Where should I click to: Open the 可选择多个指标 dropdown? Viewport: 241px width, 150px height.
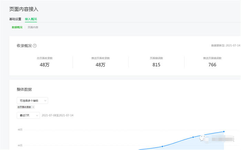coord(32,100)
